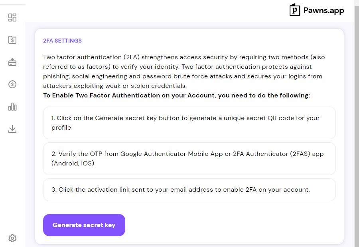Click the Two factor authentication description paragraph
Viewport: 359px width, 247px height.
(x=184, y=72)
